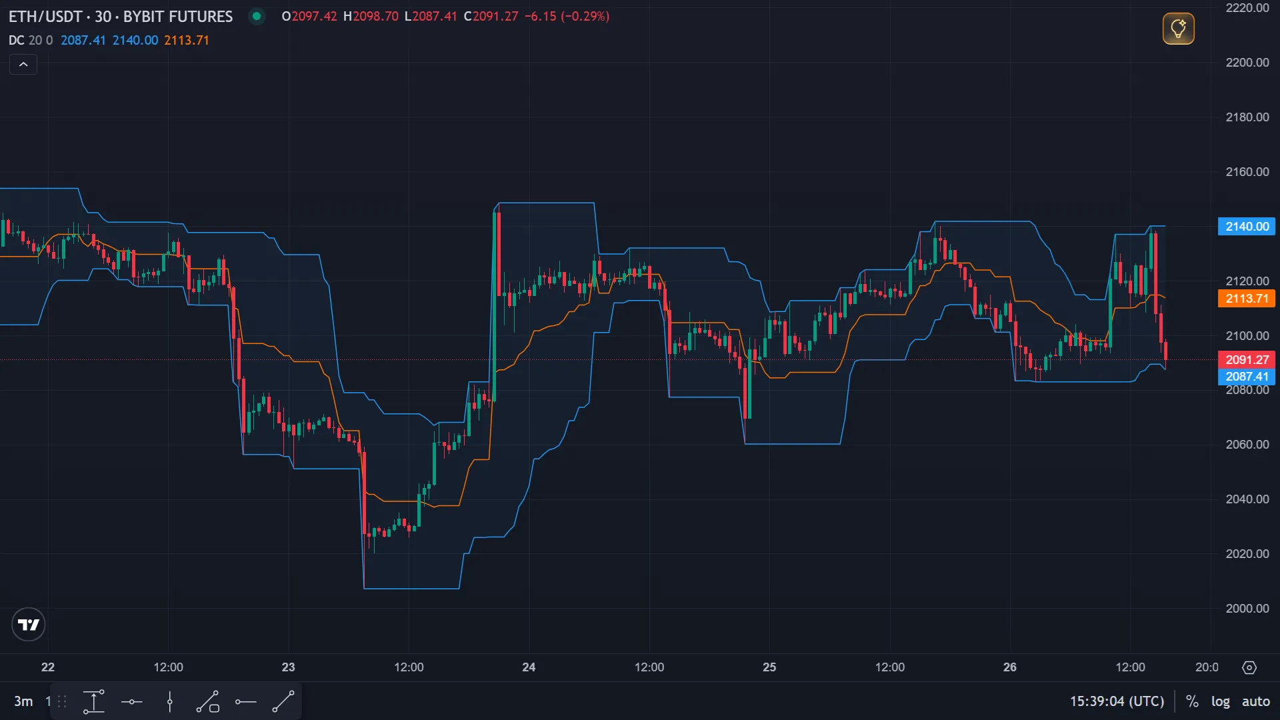
Task: Click the 2000.00 price axis label
Action: click(x=1247, y=609)
